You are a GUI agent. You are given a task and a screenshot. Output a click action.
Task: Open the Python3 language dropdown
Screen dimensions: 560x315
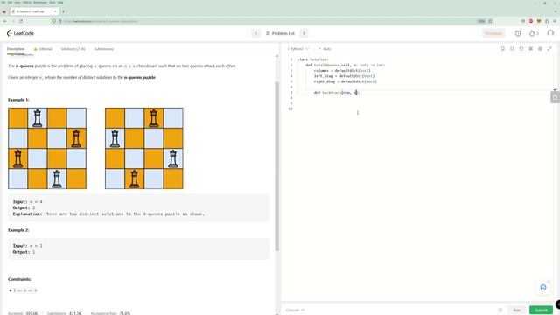pos(298,49)
